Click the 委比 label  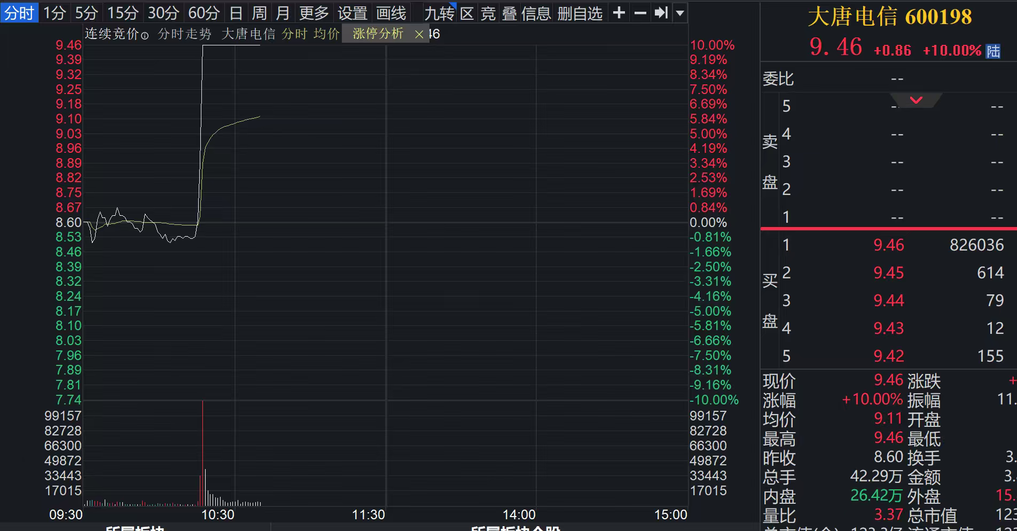coord(778,79)
